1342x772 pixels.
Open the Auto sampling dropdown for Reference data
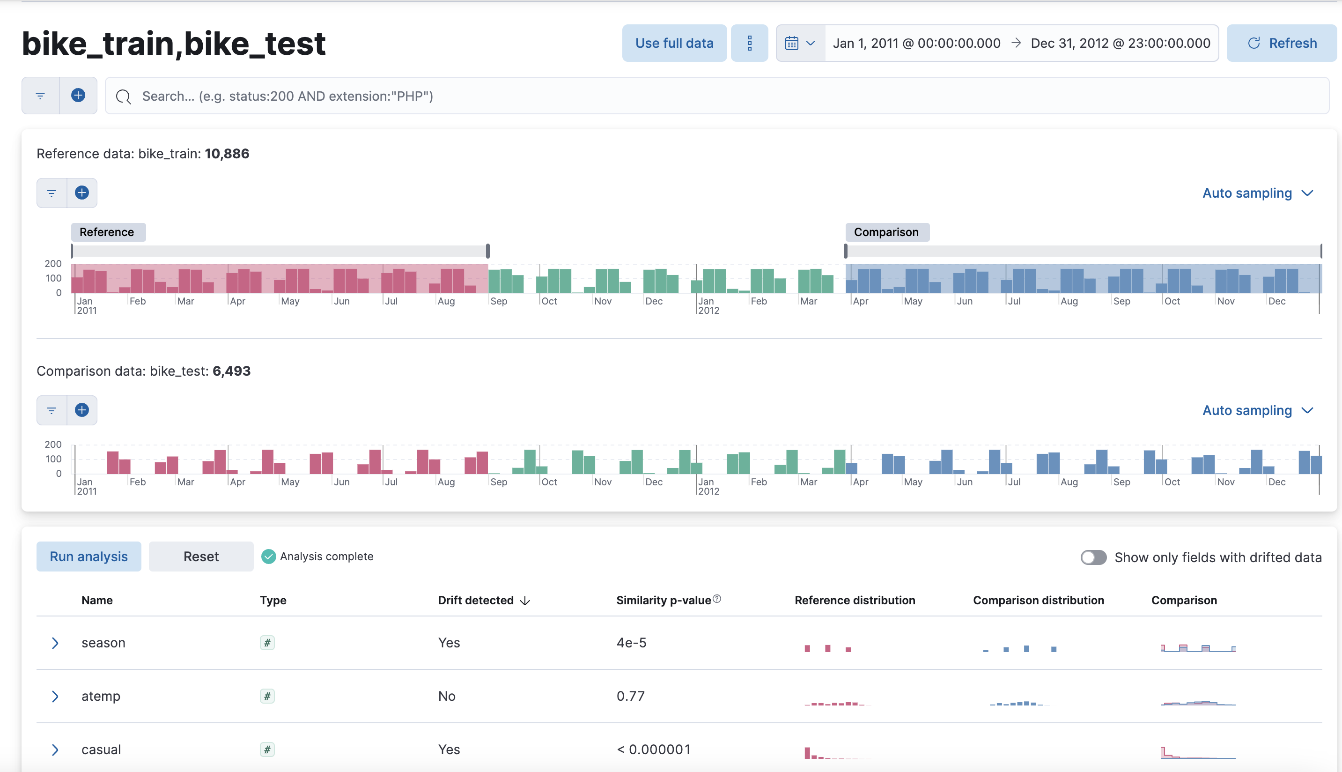click(1258, 193)
